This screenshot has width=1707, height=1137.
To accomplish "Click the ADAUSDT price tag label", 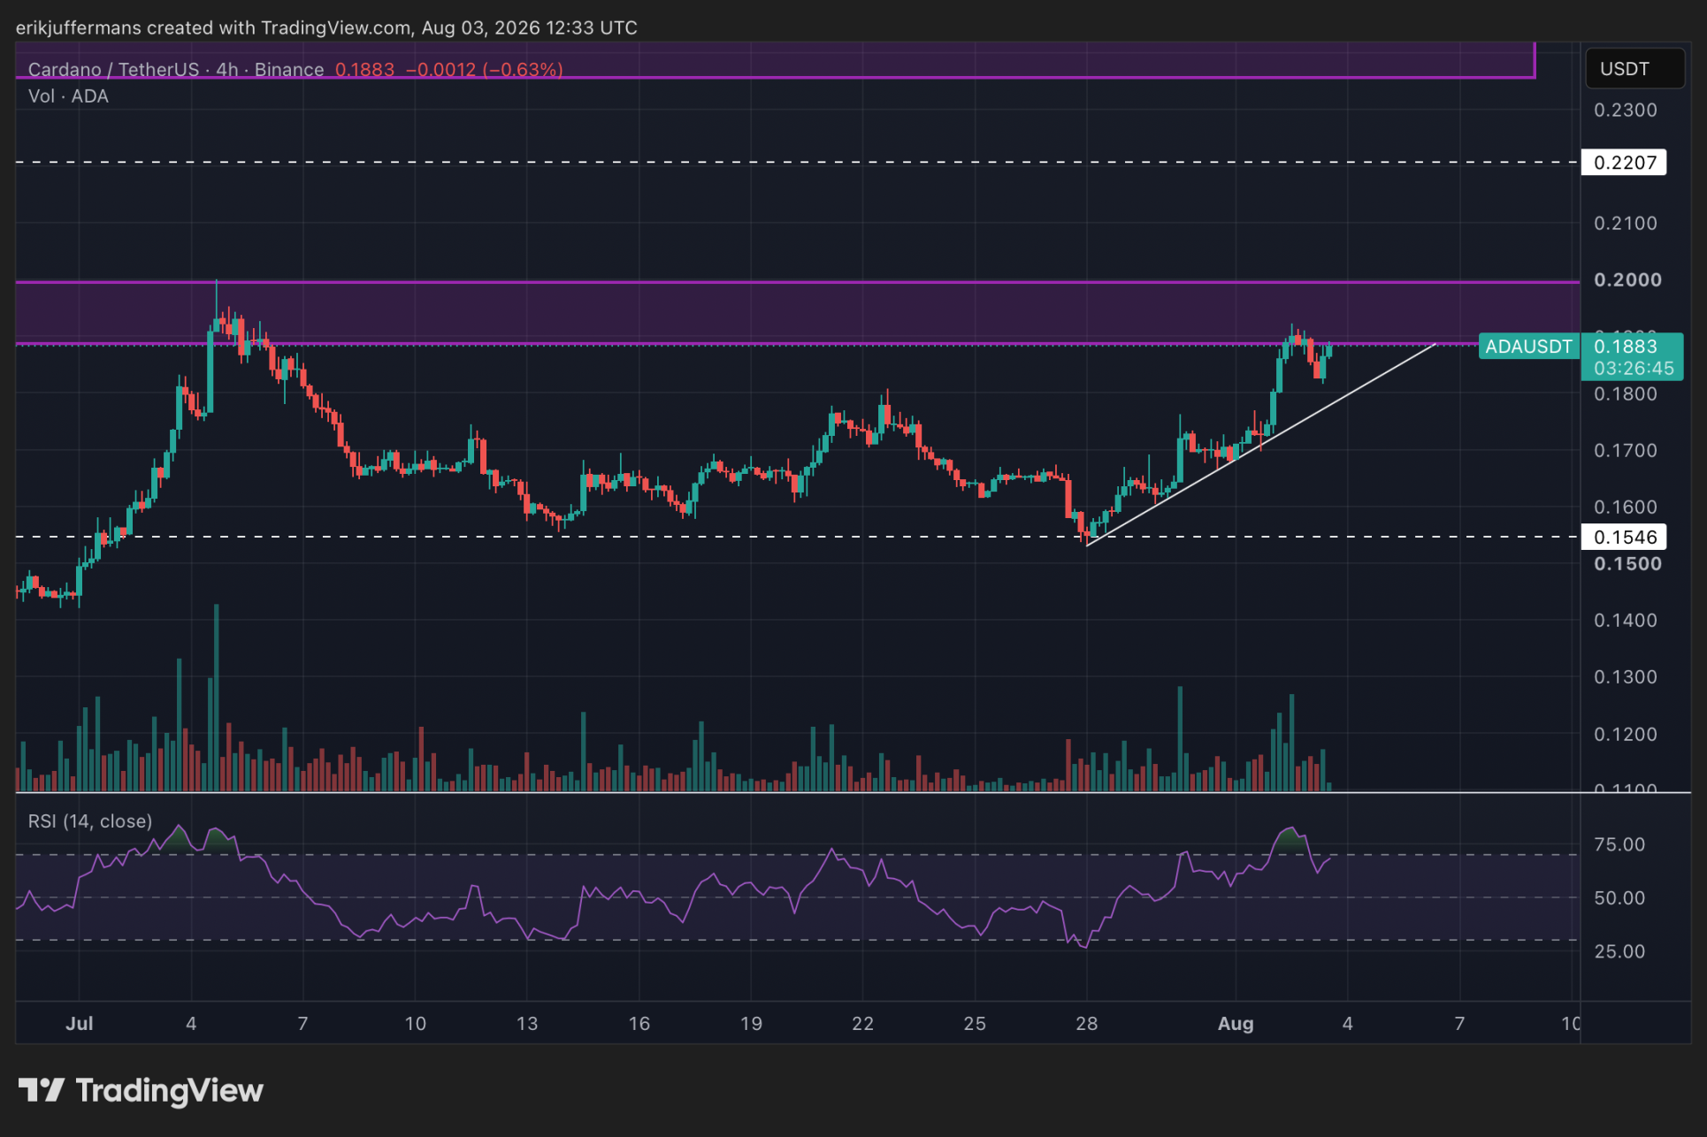I will pos(1528,347).
